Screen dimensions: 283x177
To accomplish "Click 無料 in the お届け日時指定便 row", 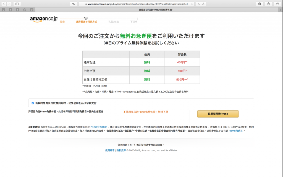I will click(147, 79).
